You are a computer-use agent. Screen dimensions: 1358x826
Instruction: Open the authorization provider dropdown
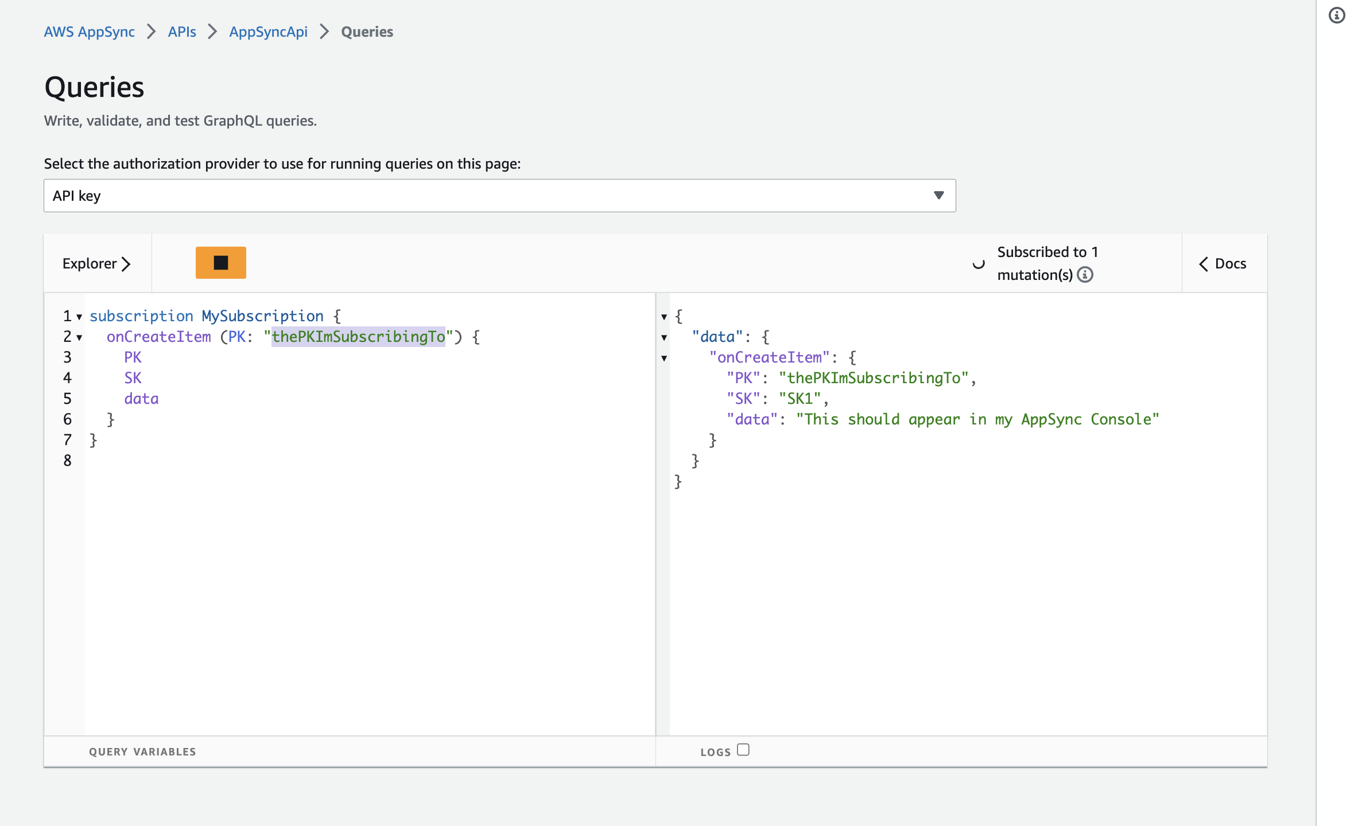(499, 196)
